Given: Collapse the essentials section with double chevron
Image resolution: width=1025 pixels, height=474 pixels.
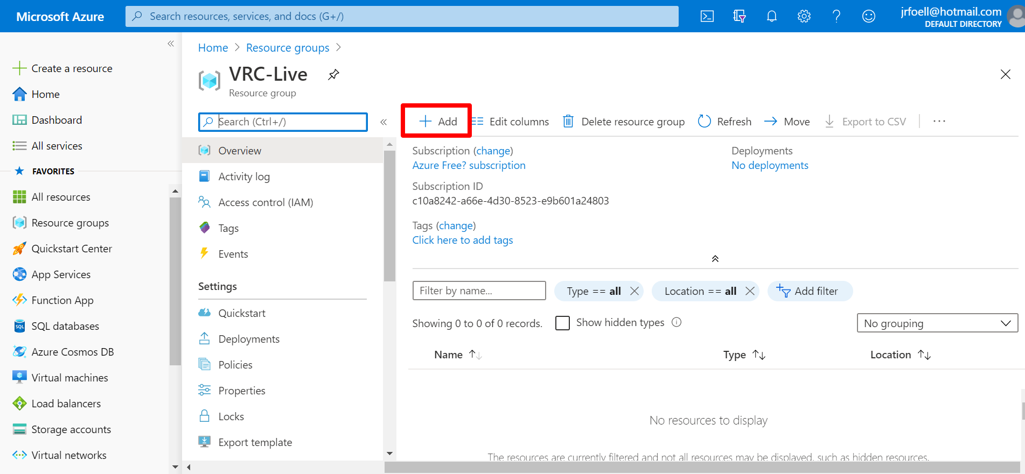Looking at the screenshot, I should pyautogui.click(x=715, y=259).
